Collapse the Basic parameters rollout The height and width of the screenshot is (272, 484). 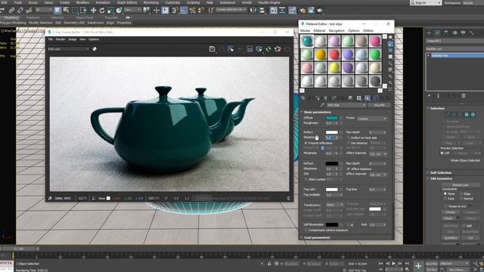pyautogui.click(x=318, y=112)
